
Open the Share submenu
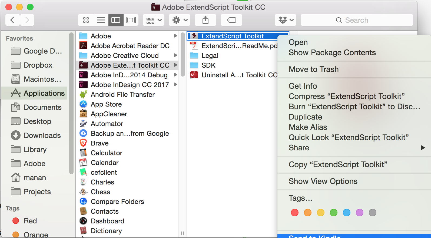pyautogui.click(x=354, y=148)
